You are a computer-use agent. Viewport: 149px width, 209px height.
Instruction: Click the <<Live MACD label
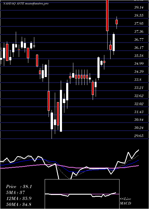click(x=125, y=201)
